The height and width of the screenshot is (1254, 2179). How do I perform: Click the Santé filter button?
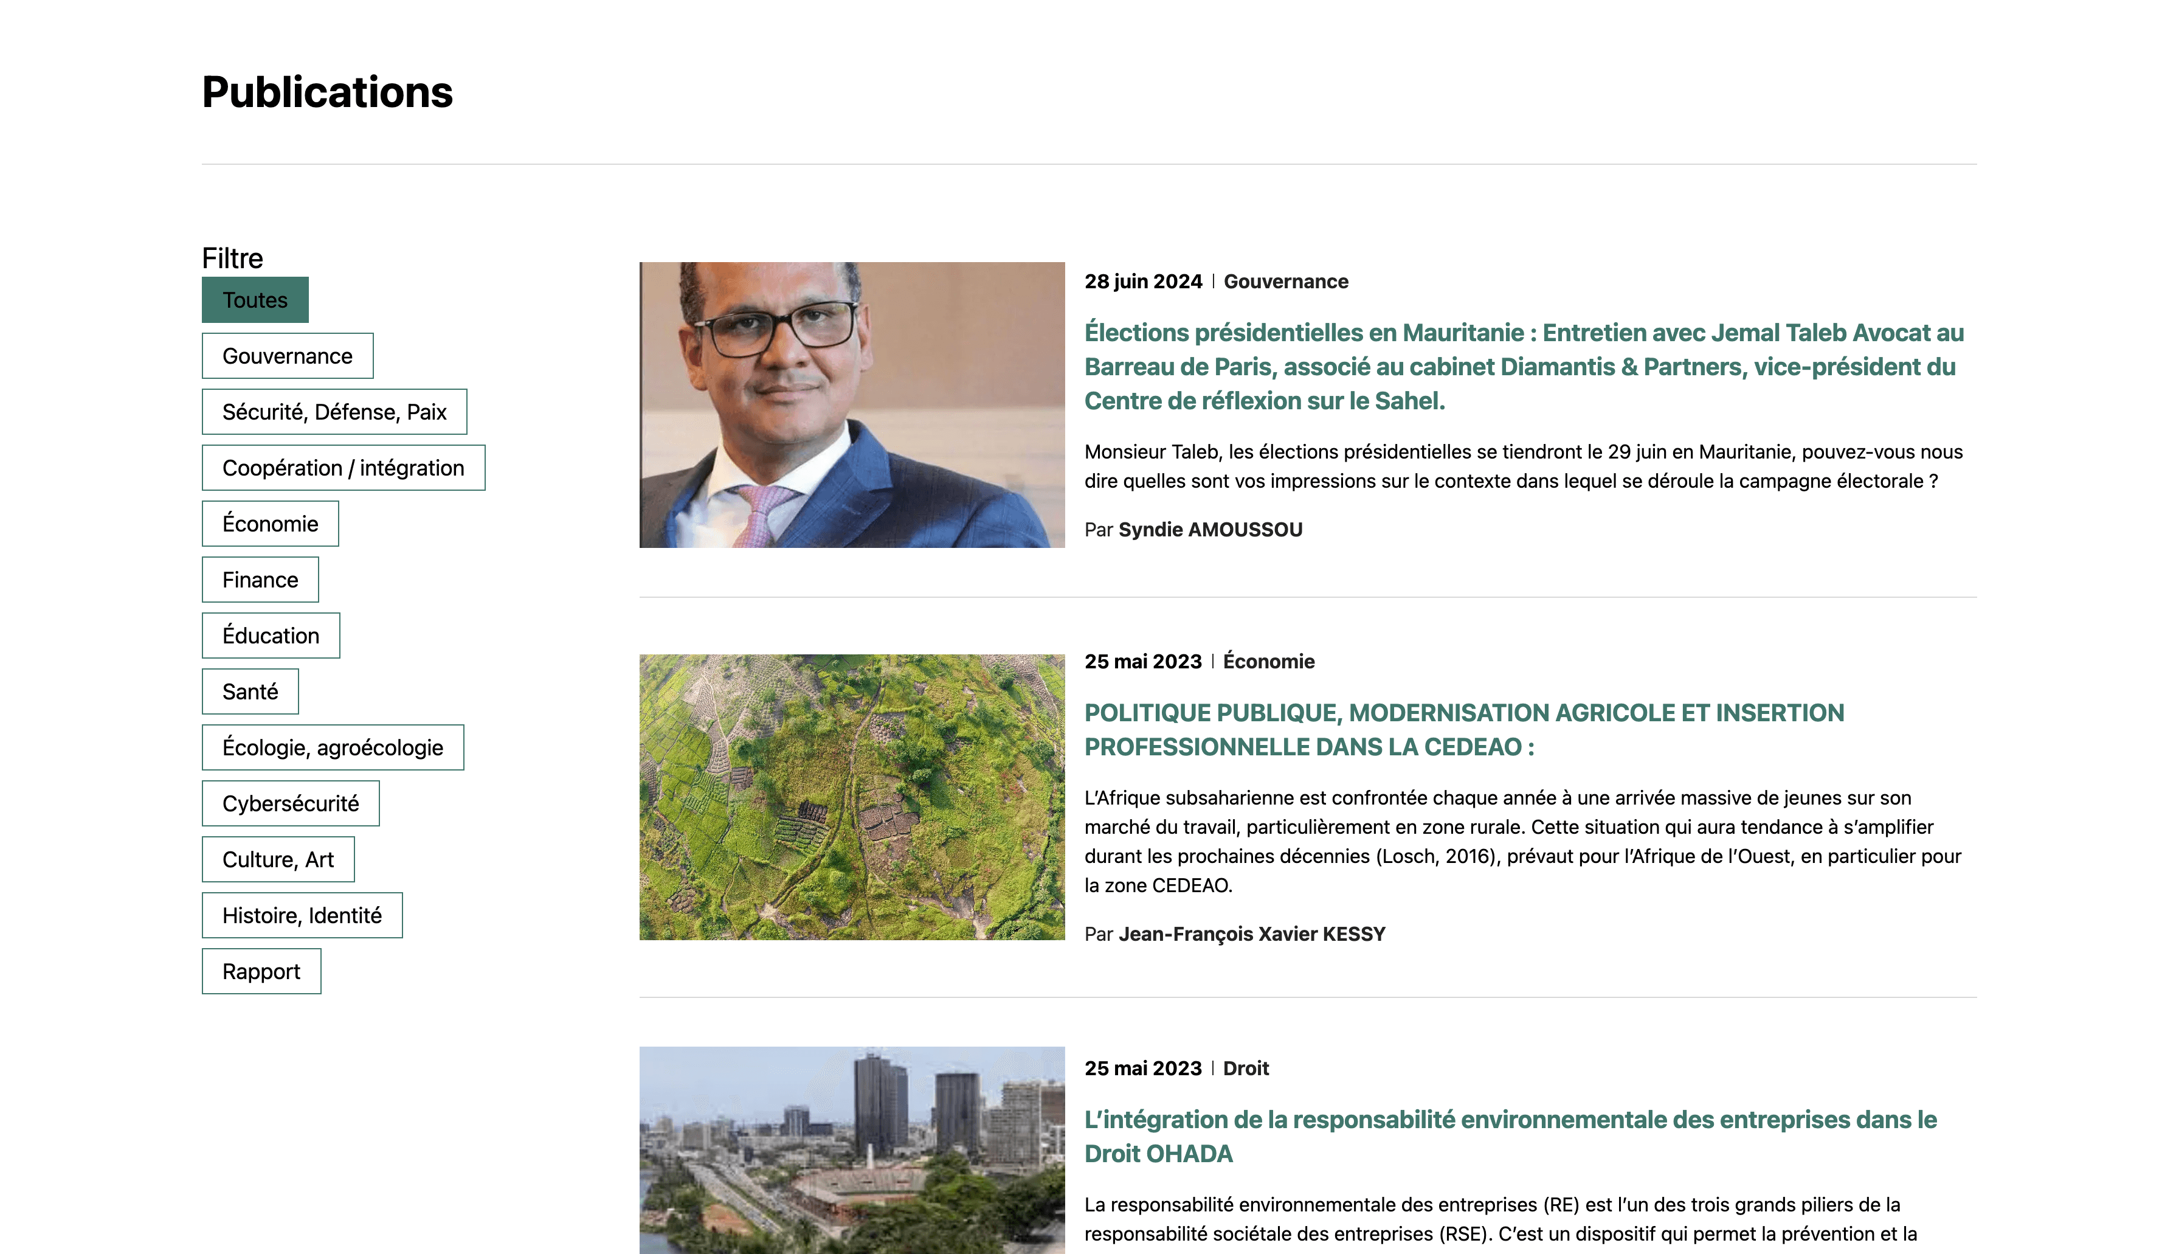(x=250, y=691)
